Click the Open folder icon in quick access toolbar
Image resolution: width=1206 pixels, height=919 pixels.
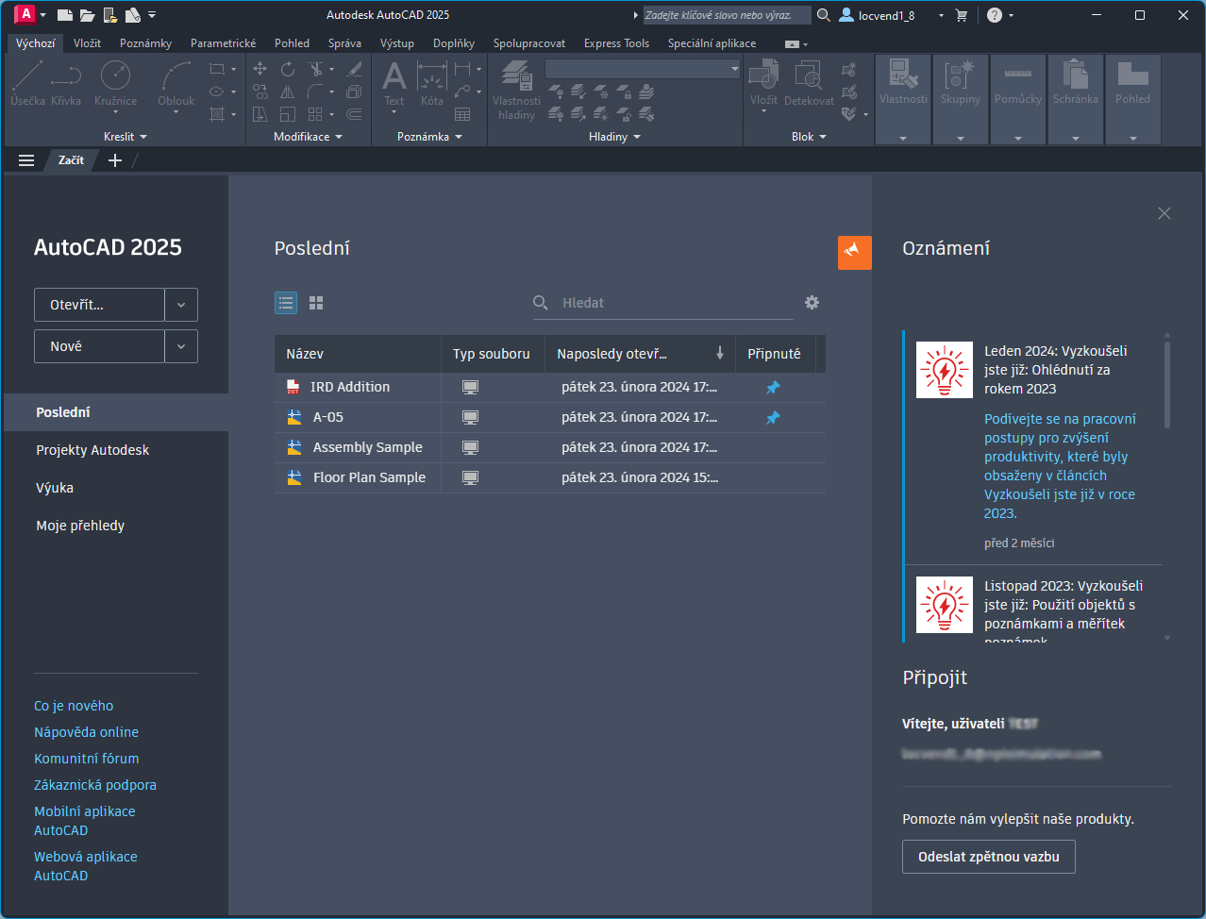click(87, 15)
